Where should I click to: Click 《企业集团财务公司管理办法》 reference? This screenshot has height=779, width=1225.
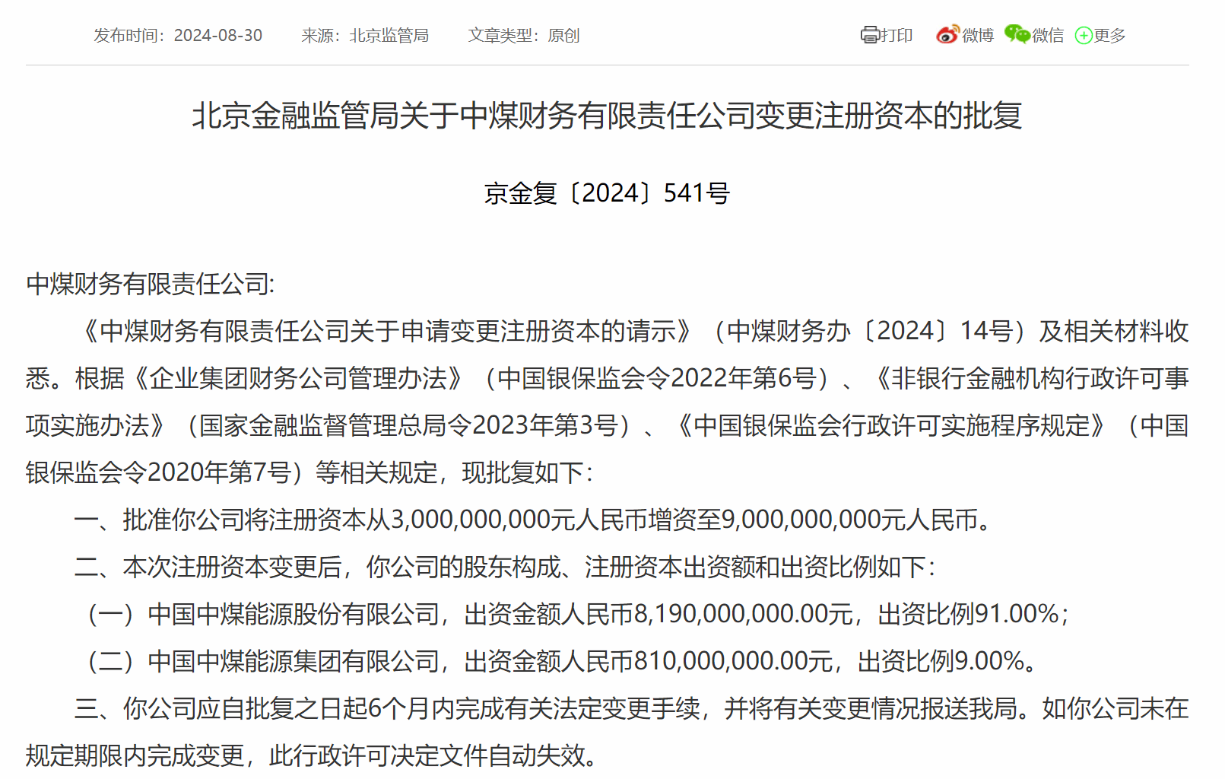pos(297,378)
